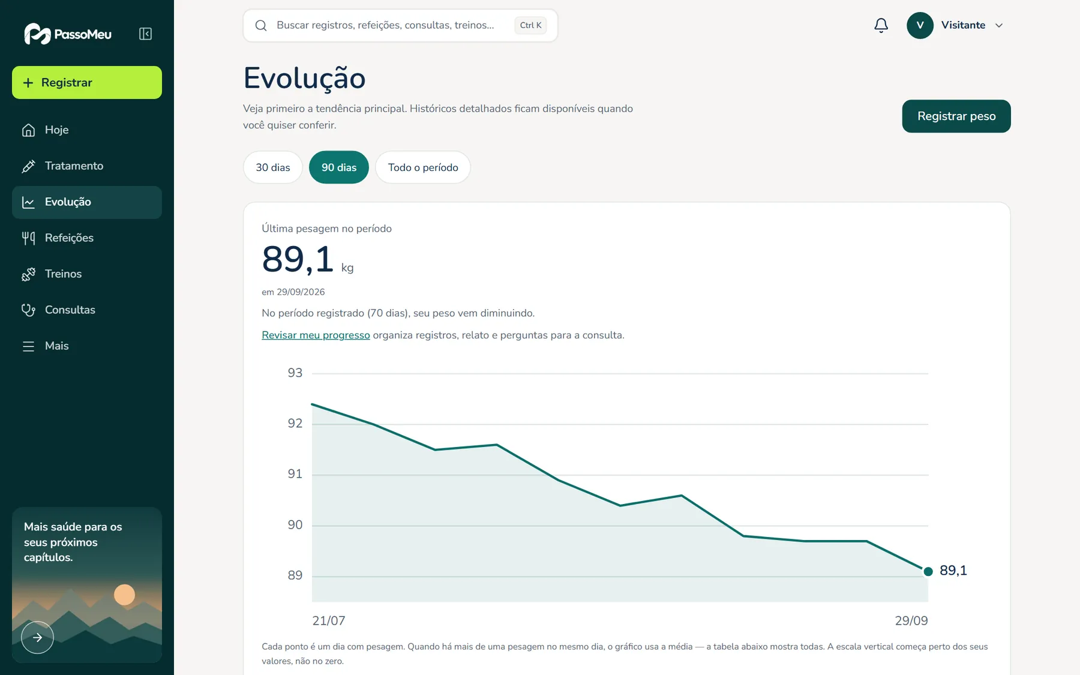Select the 30 dias period

(x=273, y=167)
